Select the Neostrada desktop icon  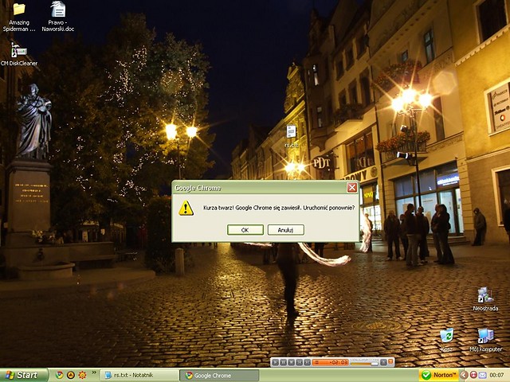(485, 299)
